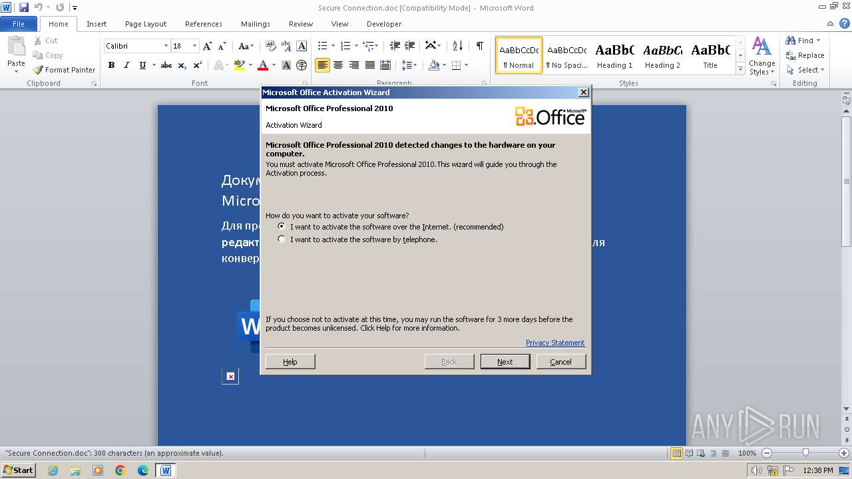Click Zoom In plus button
Image resolution: width=852 pixels, height=479 pixels.
click(844, 453)
